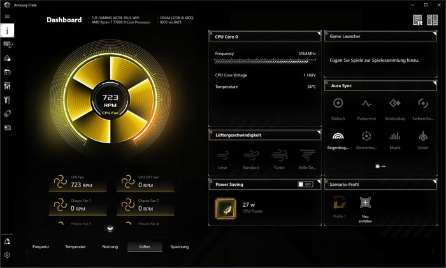Select the Regenbogen lighting effect

tap(338, 141)
